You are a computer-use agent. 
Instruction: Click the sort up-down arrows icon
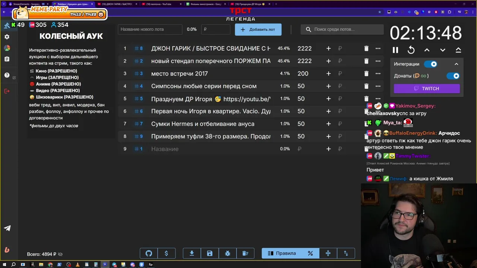pyautogui.click(x=346, y=253)
